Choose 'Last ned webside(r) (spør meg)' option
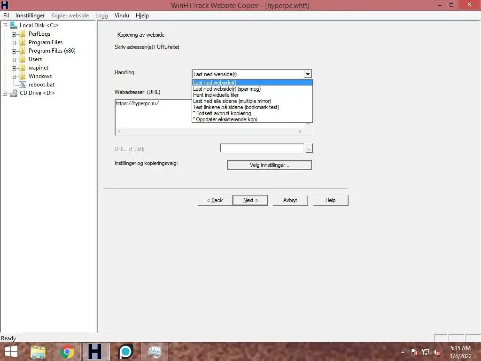The height and width of the screenshot is (361, 481). click(252, 89)
